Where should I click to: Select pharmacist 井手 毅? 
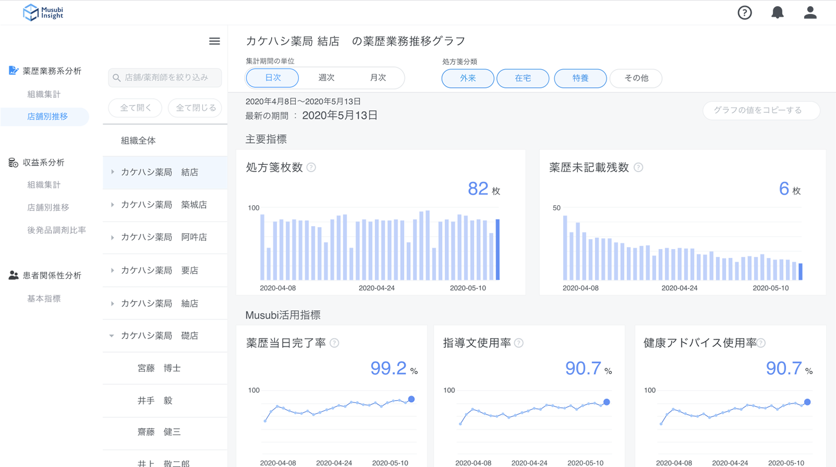(x=165, y=401)
